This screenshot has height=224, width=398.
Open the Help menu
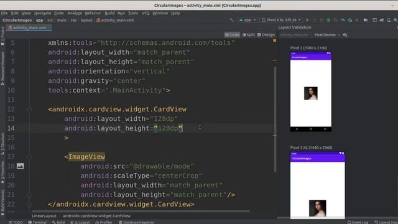tap(175, 13)
